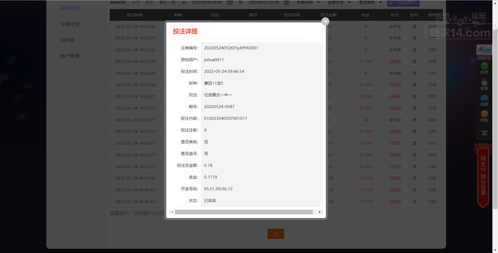Open 交易记录 in the sidebar
Viewport: 498px width, 253px height.
point(70,24)
